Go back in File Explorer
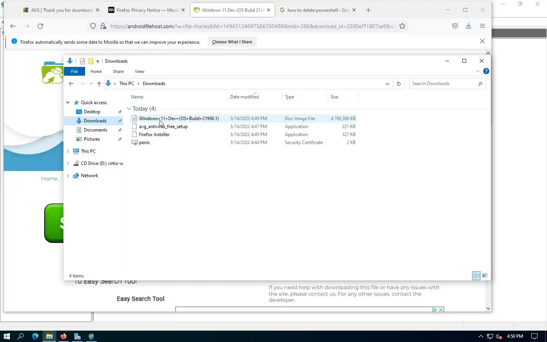The height and width of the screenshot is (342, 547). click(x=71, y=84)
